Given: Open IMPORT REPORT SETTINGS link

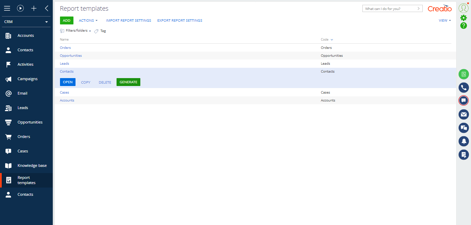Looking at the screenshot, I should (129, 20).
